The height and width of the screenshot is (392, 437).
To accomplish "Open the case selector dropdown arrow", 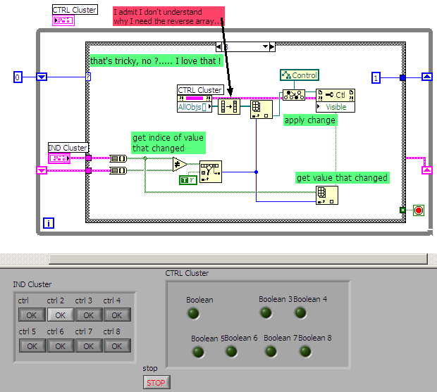I will 265,46.
